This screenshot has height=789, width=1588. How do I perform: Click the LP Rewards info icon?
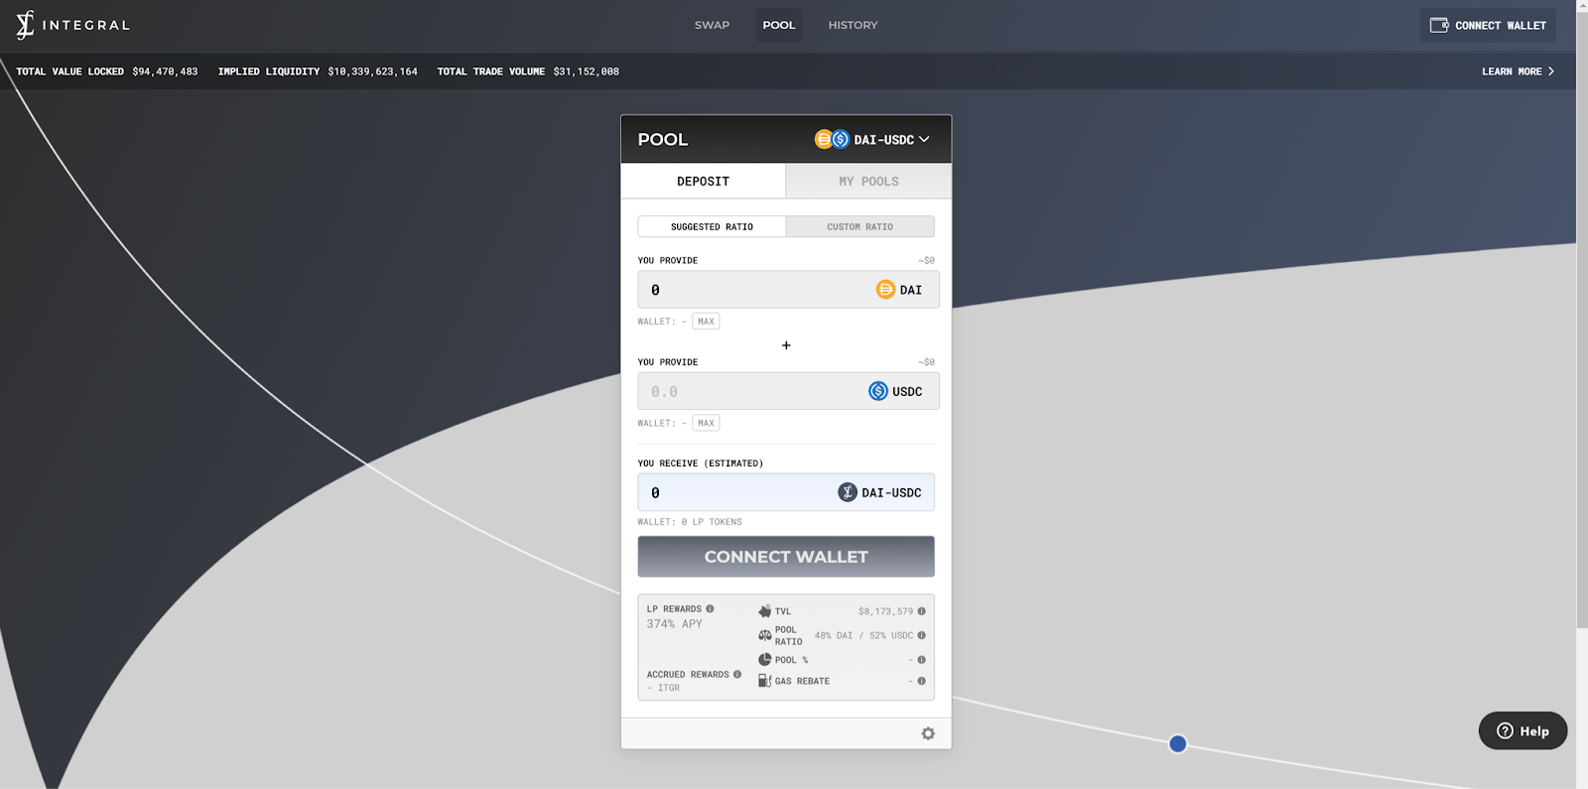(710, 608)
